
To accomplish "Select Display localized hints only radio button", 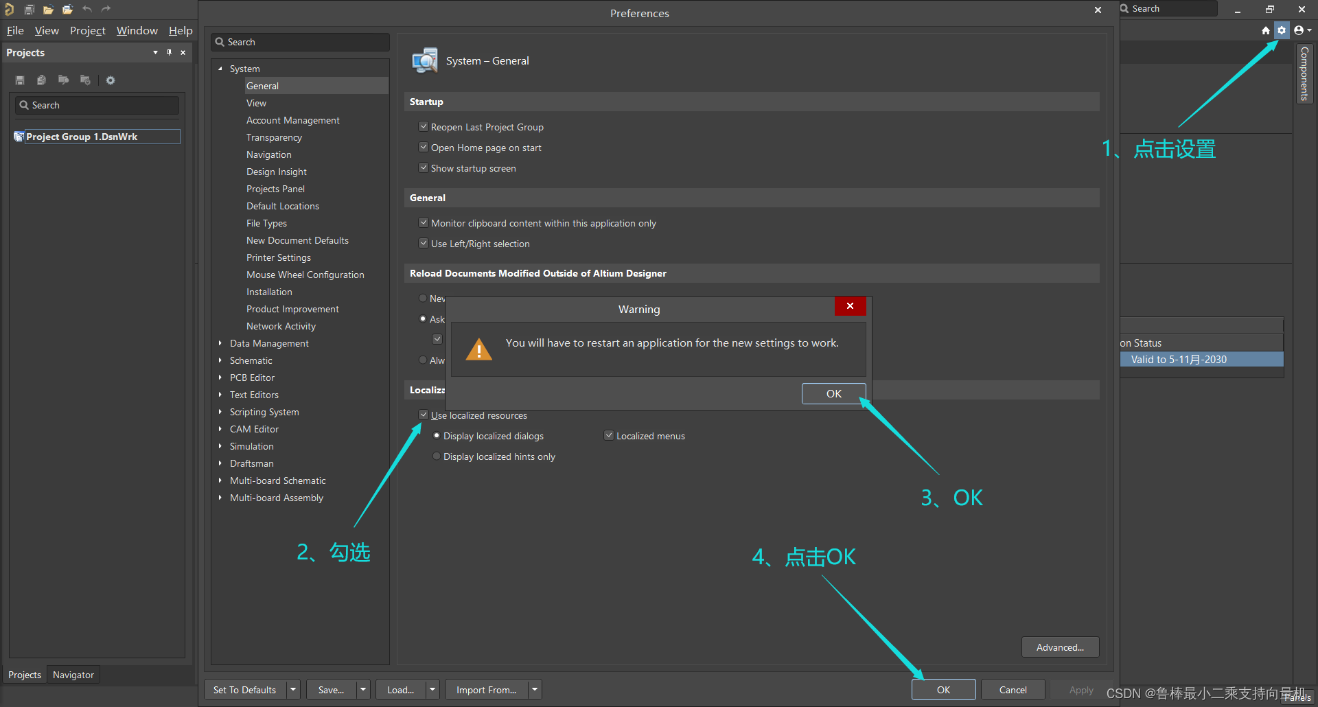I will [437, 456].
